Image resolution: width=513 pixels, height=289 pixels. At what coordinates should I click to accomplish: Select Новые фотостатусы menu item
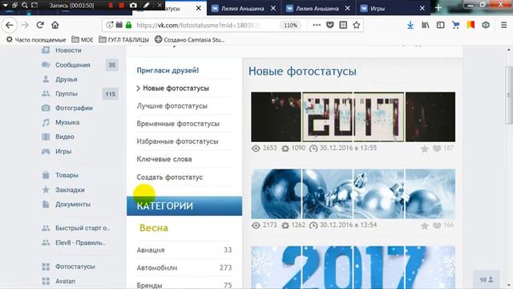point(176,88)
